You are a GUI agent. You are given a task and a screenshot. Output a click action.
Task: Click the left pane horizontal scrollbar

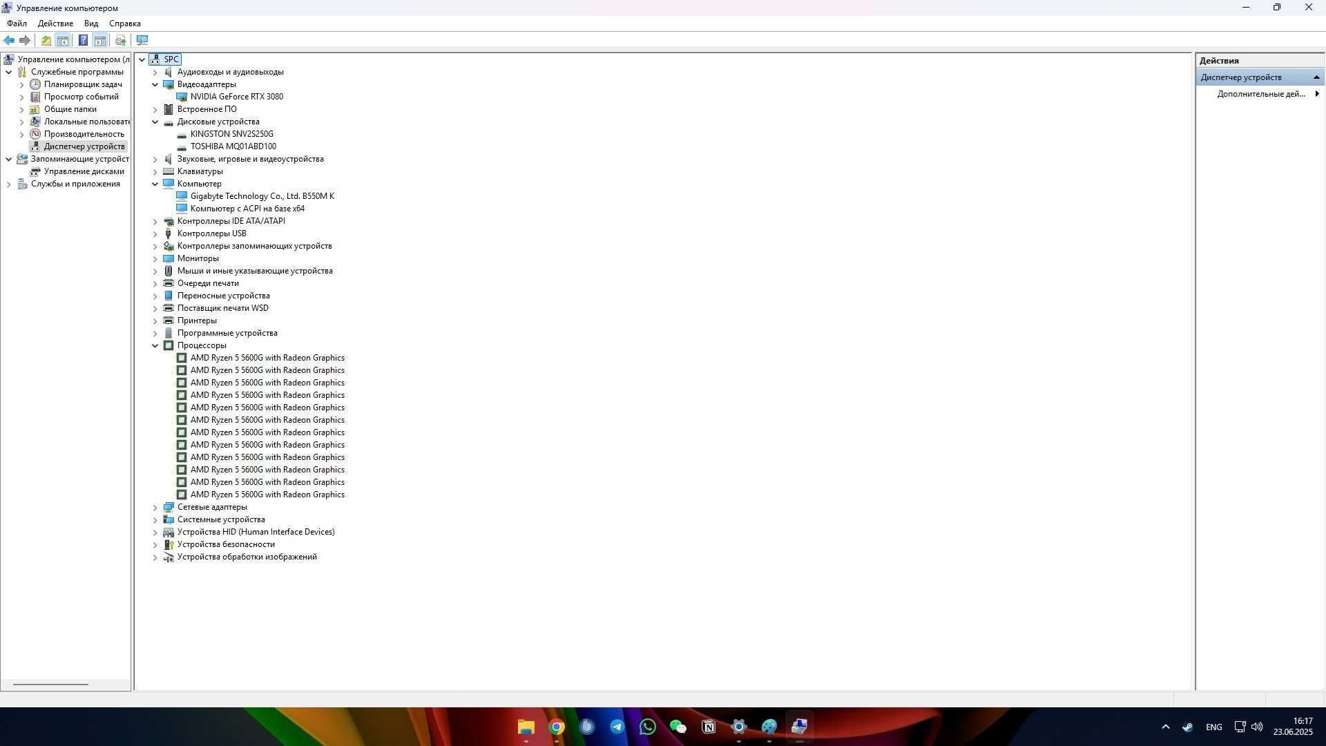point(50,685)
